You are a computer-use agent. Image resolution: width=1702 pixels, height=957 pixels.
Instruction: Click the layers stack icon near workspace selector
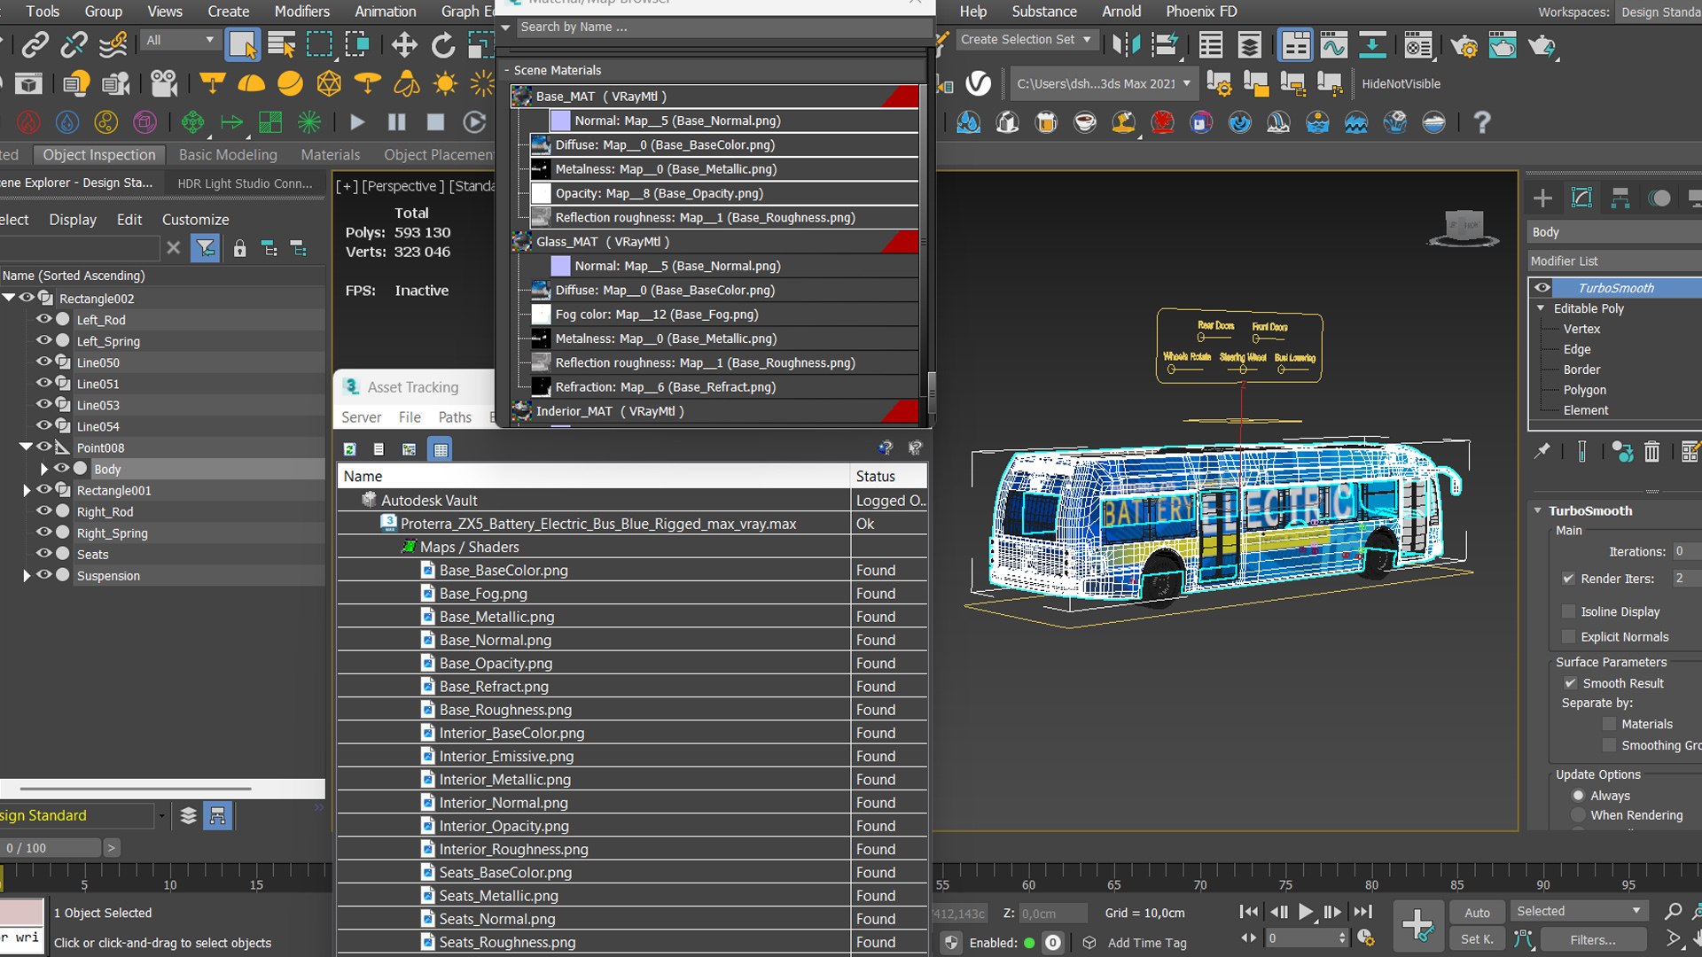(x=188, y=815)
